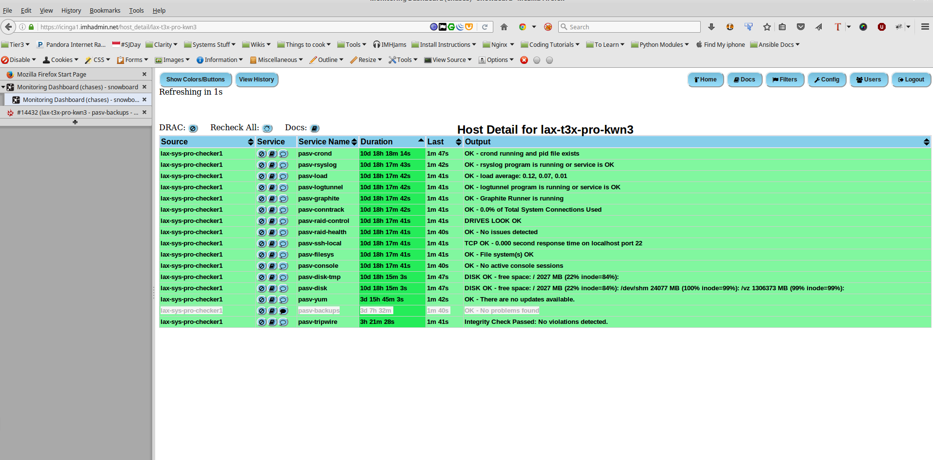The height and width of the screenshot is (460, 933).
Task: Open the docs icon in pasv-tripwire row
Action: 272,322
